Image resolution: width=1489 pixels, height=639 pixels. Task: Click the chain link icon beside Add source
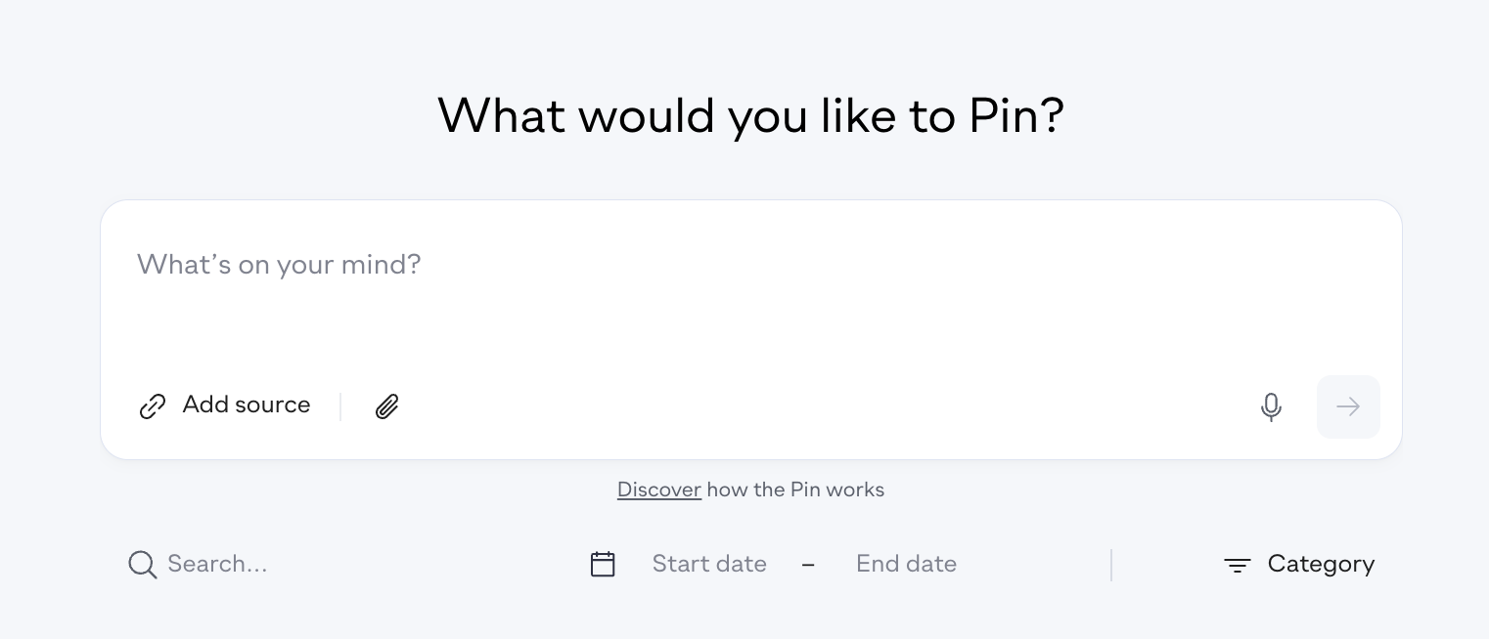pos(153,406)
